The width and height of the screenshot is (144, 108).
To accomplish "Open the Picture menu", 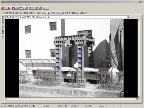I will tap(20, 4).
